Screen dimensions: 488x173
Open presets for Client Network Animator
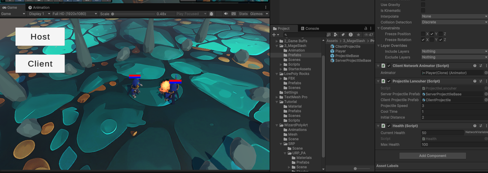coord(481,66)
